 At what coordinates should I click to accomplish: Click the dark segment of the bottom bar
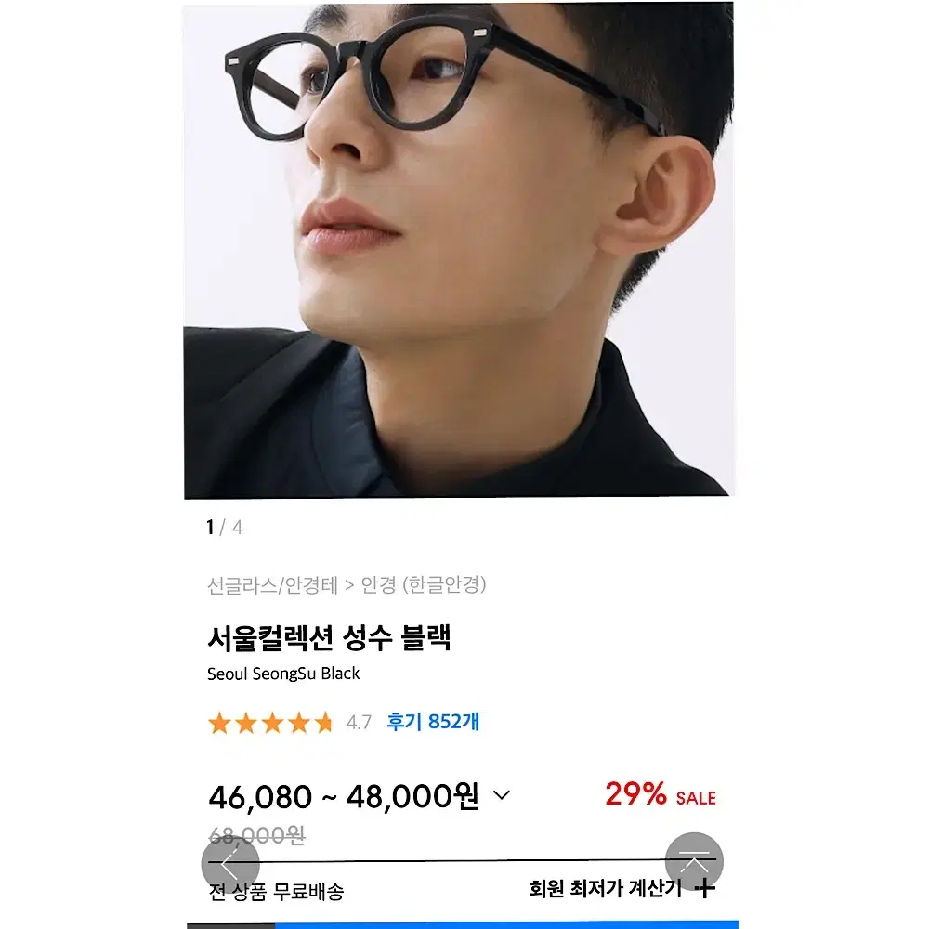pos(230,925)
